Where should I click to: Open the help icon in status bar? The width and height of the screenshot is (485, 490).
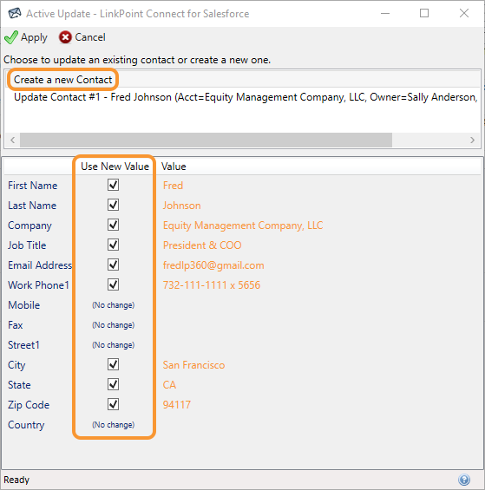(464, 480)
